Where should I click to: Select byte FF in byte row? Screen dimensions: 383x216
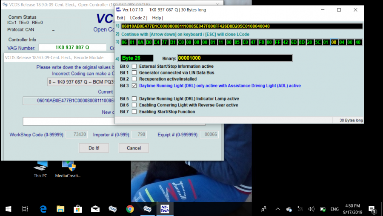pyautogui.click(x=277, y=42)
